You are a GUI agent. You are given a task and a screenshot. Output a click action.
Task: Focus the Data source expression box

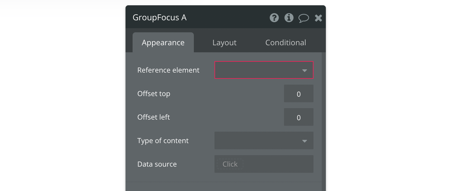pyautogui.click(x=264, y=164)
